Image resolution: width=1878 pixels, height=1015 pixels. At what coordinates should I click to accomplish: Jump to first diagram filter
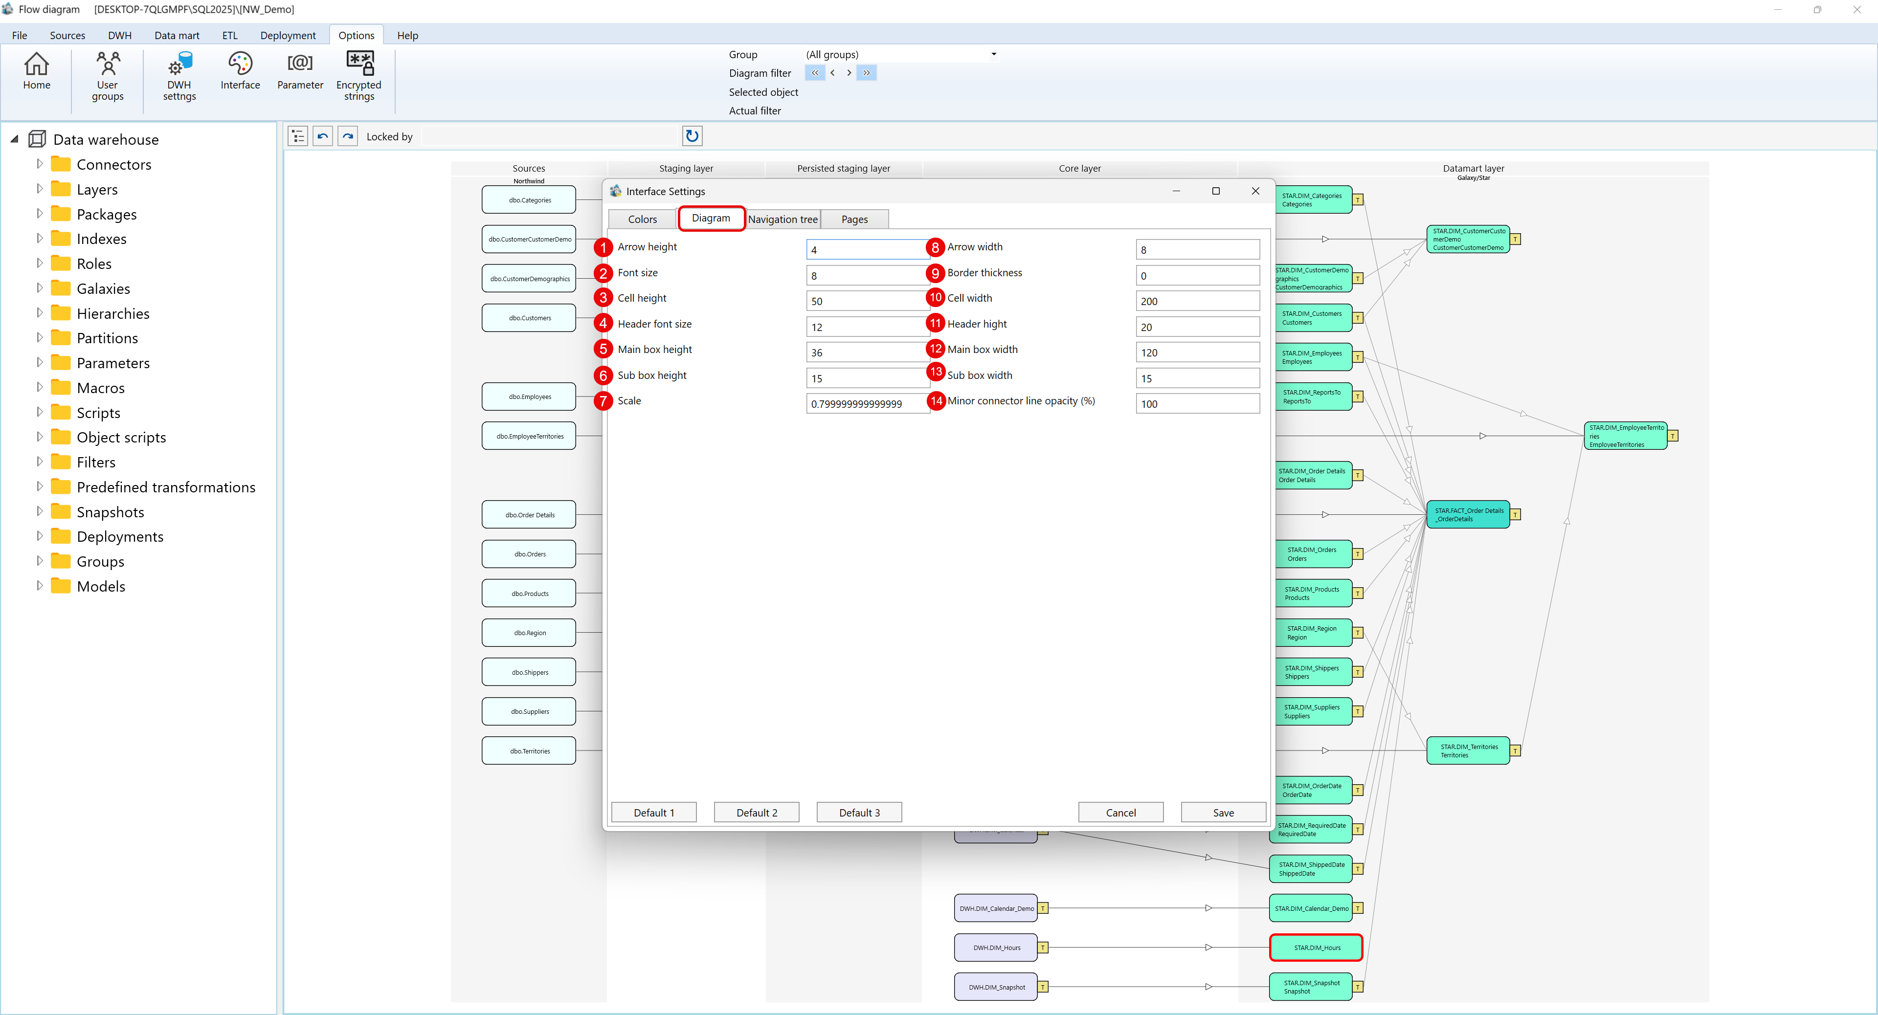(814, 73)
